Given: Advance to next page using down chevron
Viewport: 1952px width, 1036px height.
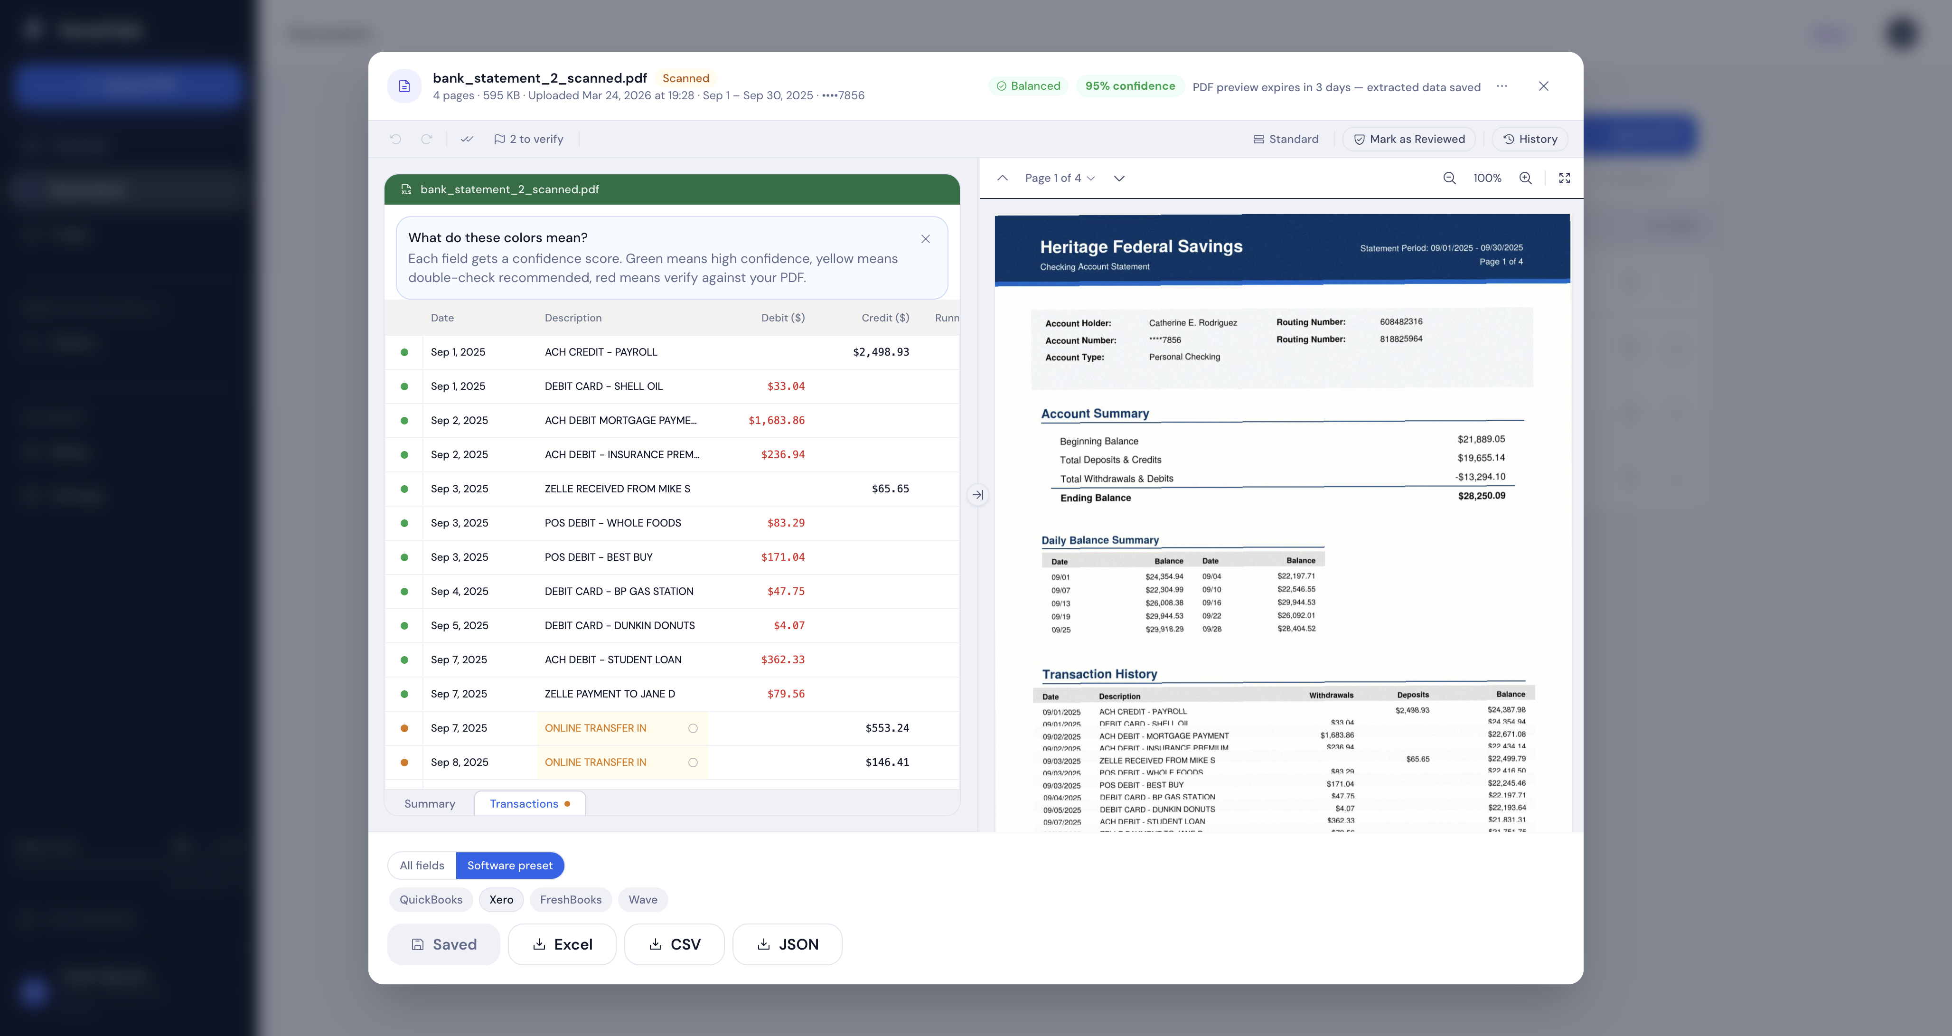Looking at the screenshot, I should [x=1118, y=178].
